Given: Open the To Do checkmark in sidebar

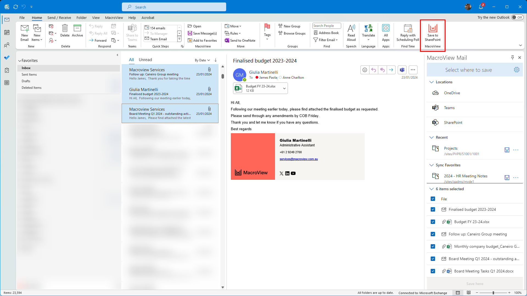Looking at the screenshot, I should [x=7, y=58].
